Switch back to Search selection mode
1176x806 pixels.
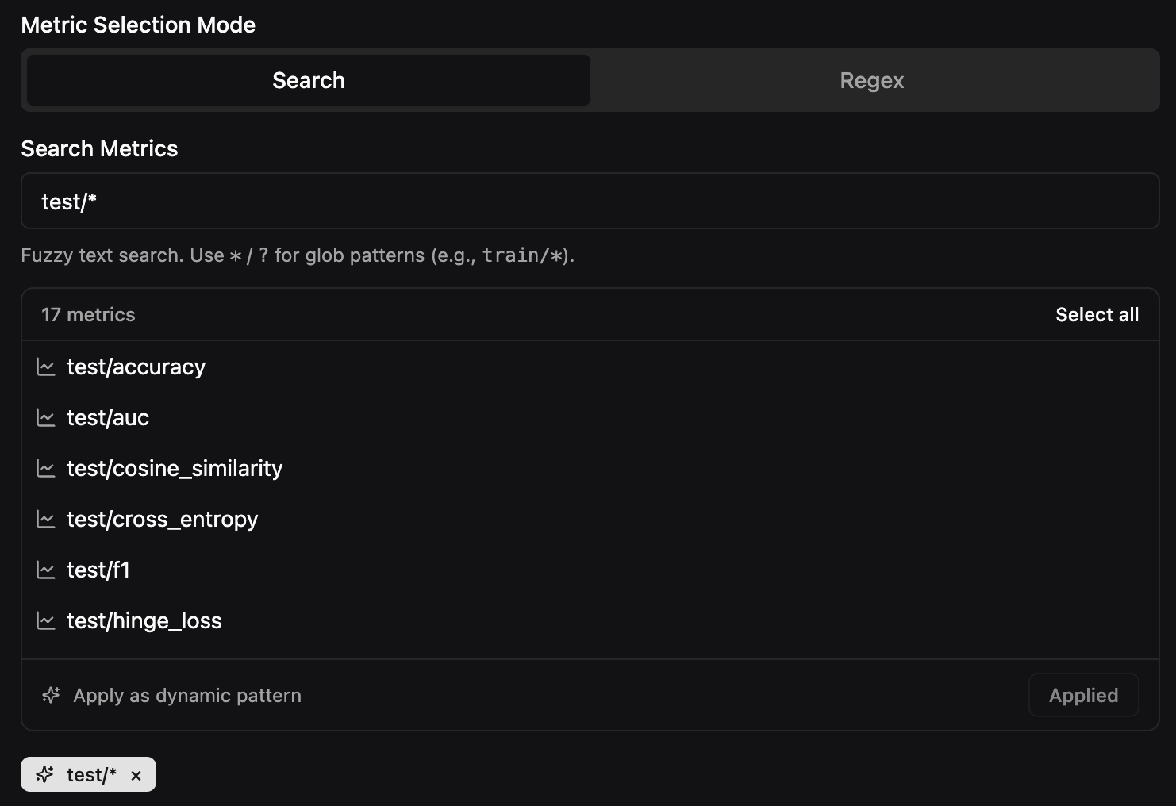coord(308,80)
